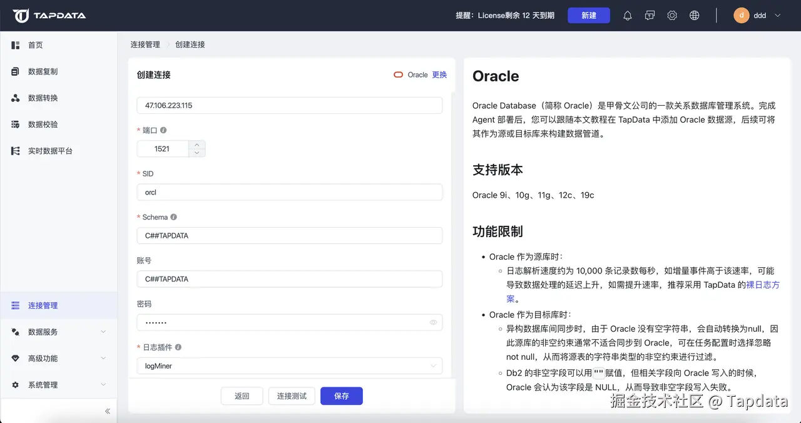Show the password with the eye icon
The image size is (801, 423).
coord(433,322)
